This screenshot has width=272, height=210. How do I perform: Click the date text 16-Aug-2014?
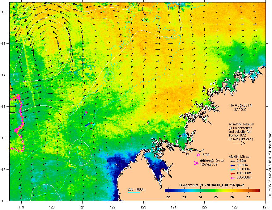tap(240, 105)
